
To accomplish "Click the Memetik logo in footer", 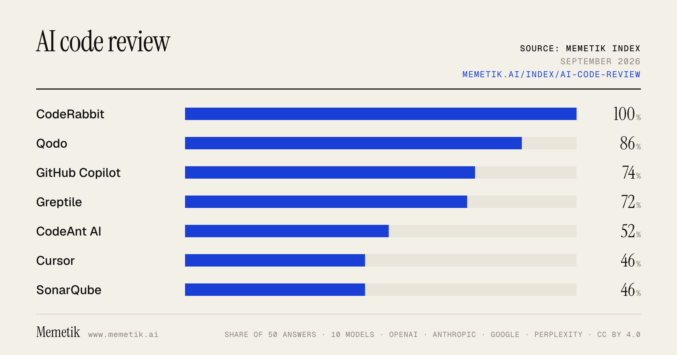I will [x=58, y=332].
